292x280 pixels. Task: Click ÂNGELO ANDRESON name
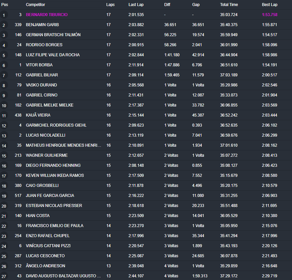(x=46, y=266)
